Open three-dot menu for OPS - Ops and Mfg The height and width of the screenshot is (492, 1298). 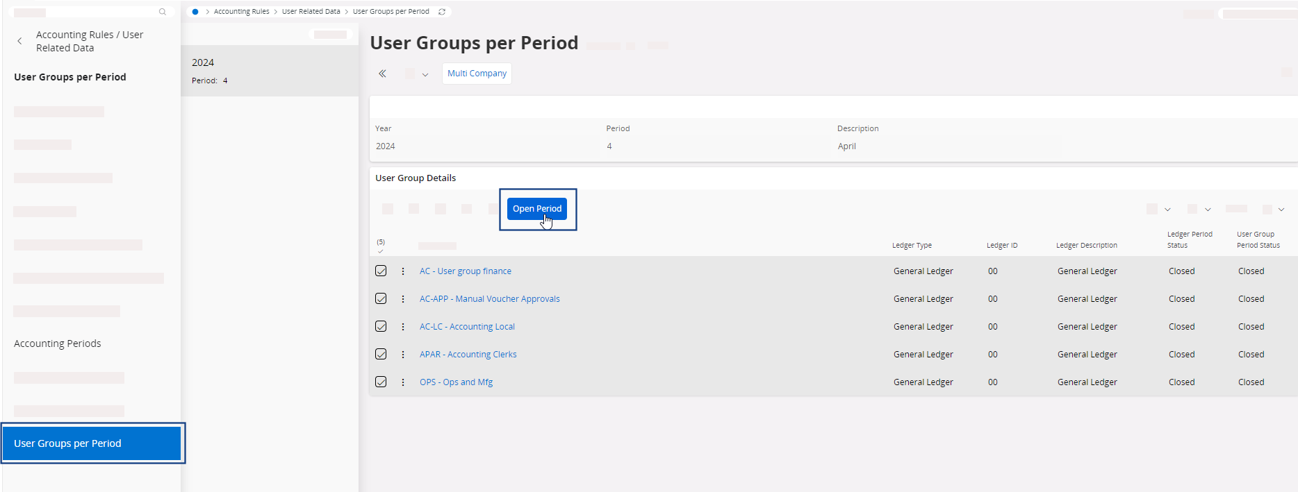click(x=403, y=382)
